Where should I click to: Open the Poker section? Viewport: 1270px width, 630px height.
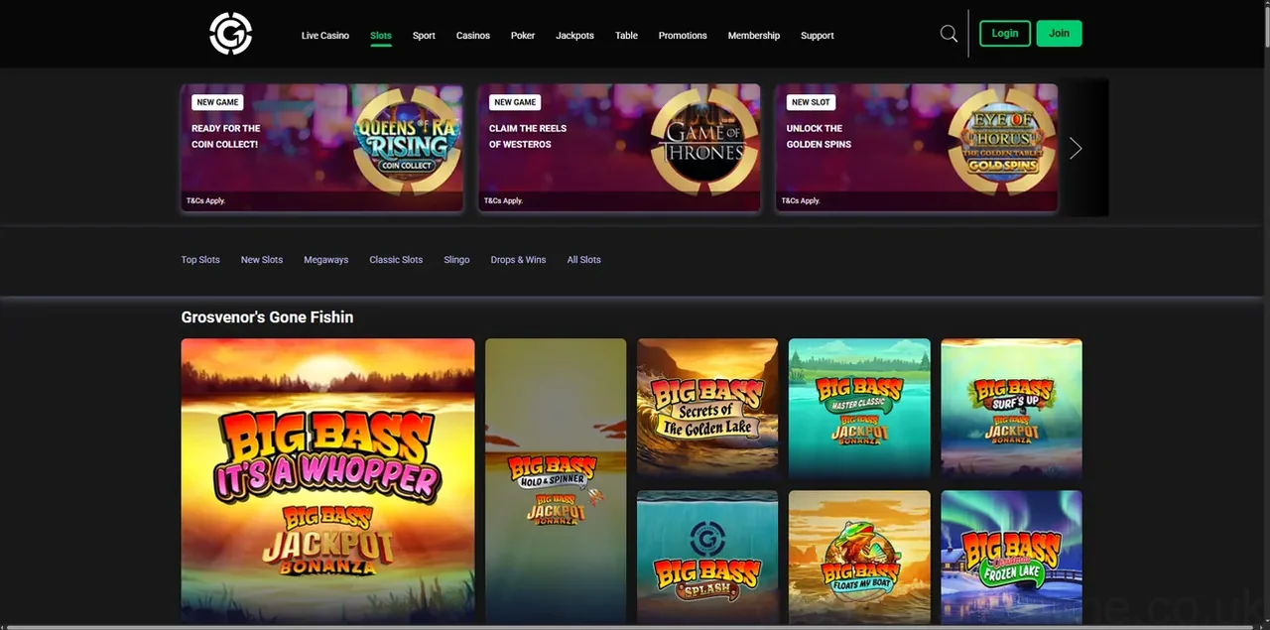(x=523, y=36)
